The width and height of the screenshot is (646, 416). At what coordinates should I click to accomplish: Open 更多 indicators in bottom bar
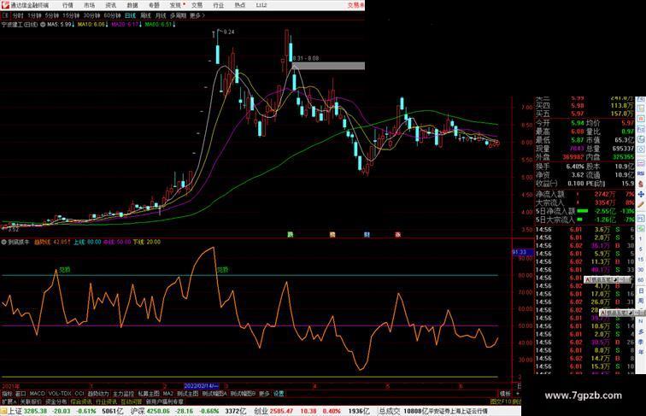pyautogui.click(x=264, y=394)
